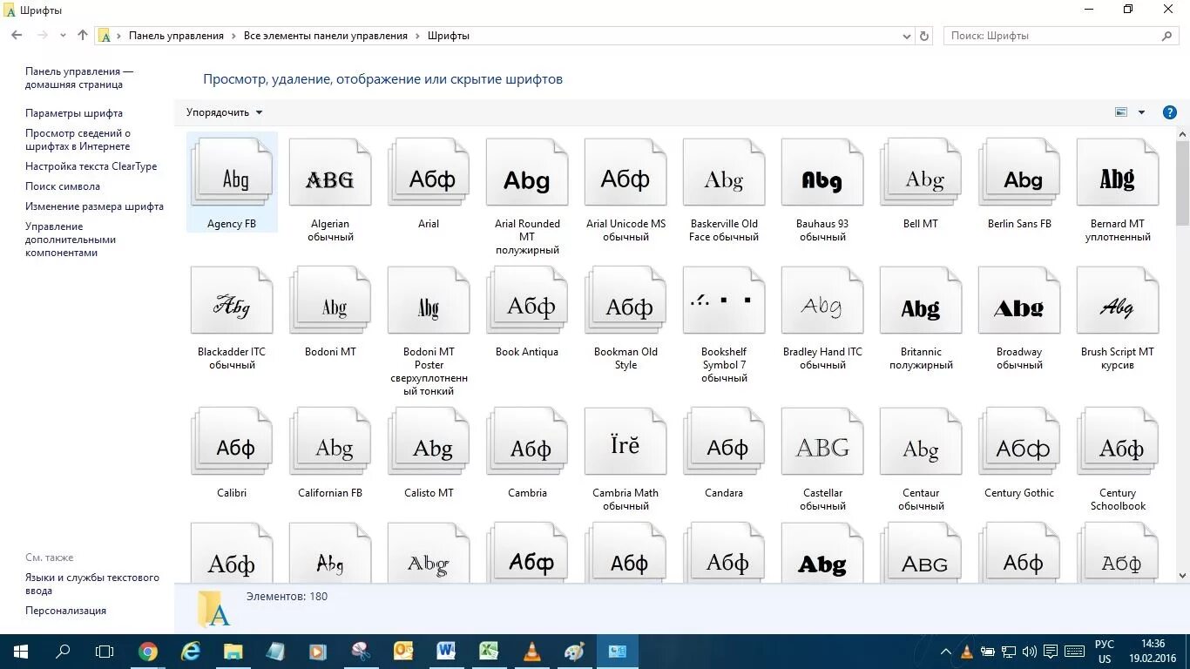Image resolution: width=1190 pixels, height=669 pixels.
Task: Open Языки и службы текстового ввода
Action: click(92, 584)
